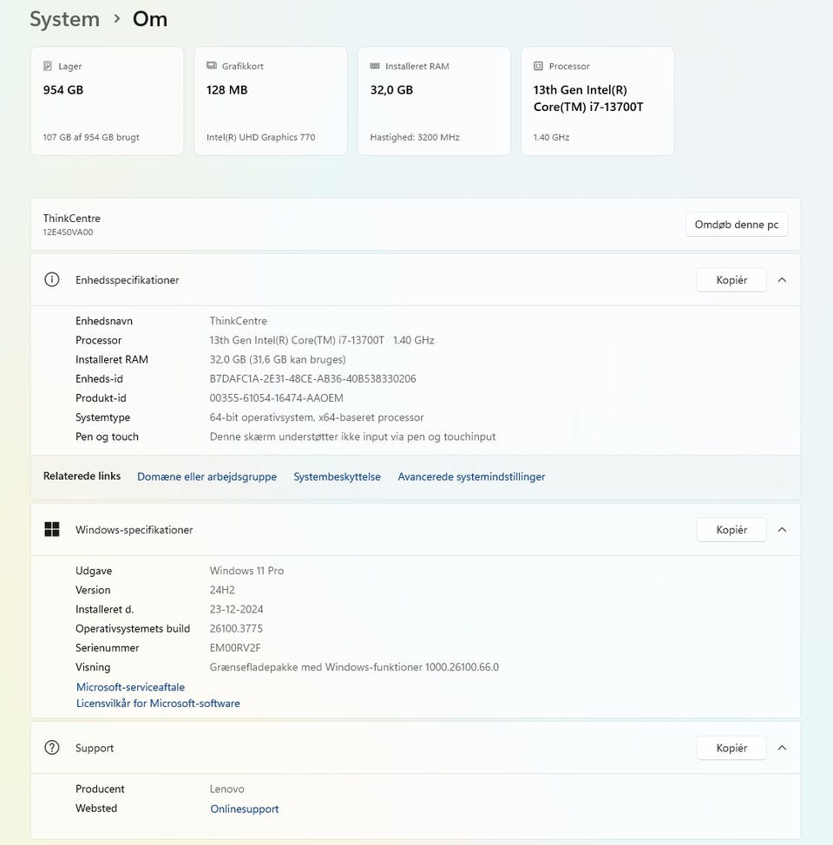The image size is (833, 845).
Task: Open Domæne eller arbejdsgruppe link
Action: pos(207,476)
